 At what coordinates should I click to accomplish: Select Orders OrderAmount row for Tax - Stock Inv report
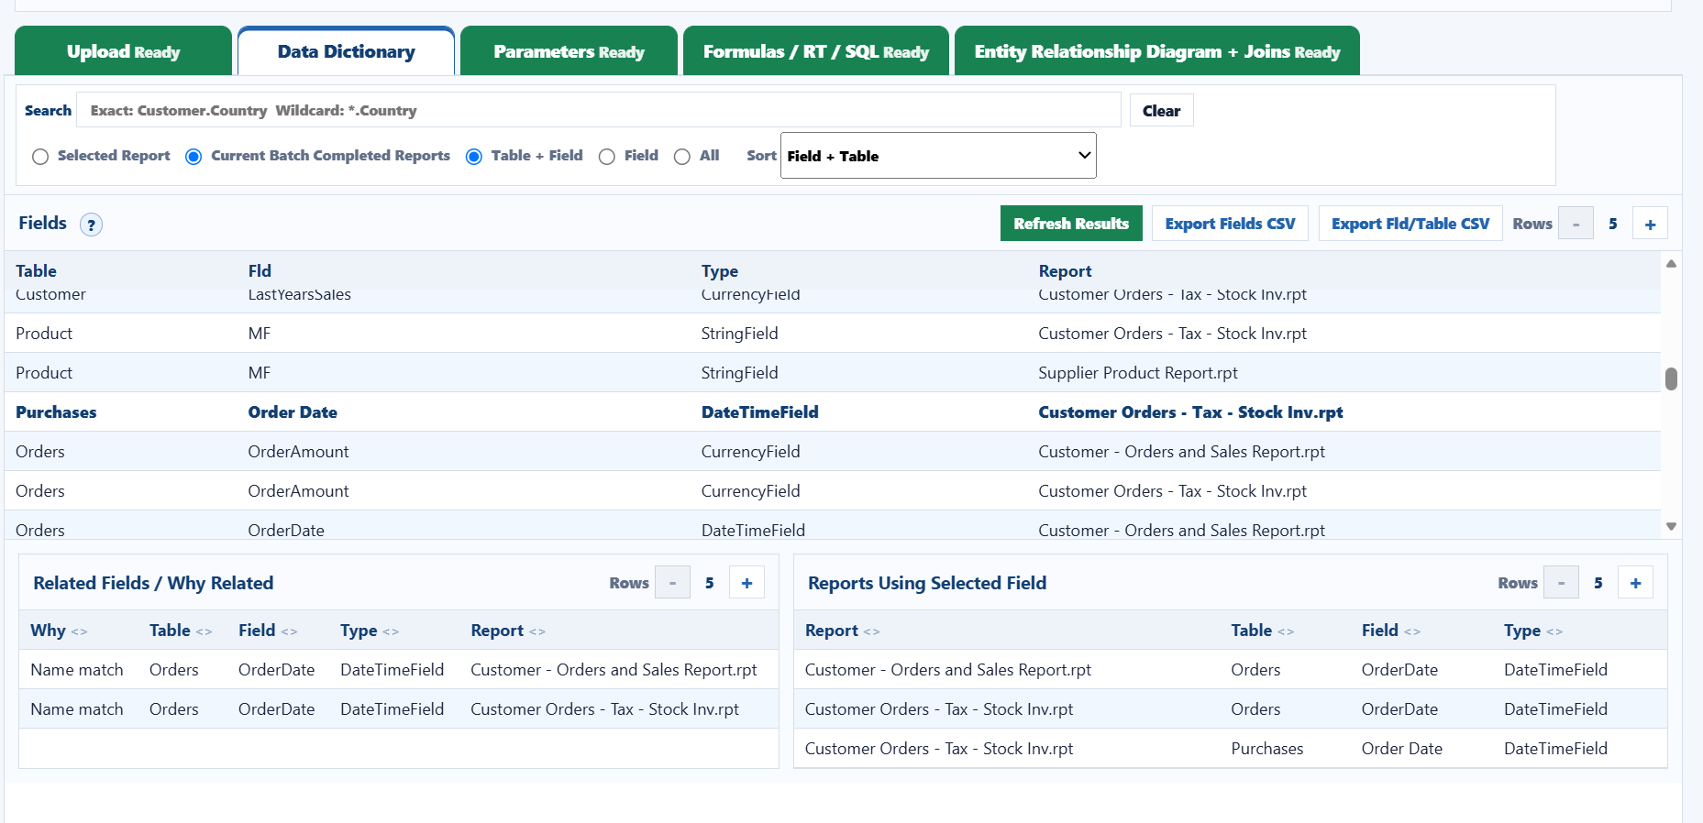click(x=833, y=491)
